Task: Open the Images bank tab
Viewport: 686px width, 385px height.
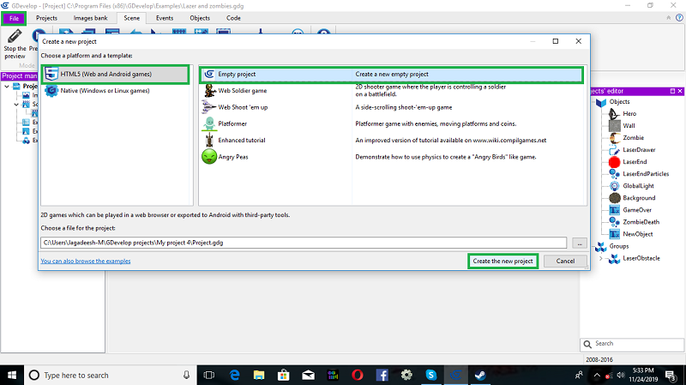Action: pyautogui.click(x=90, y=18)
